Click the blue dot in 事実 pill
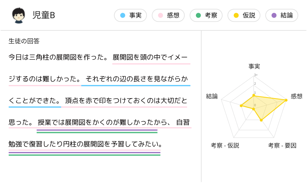This screenshot has width=307, height=183. click(122, 15)
